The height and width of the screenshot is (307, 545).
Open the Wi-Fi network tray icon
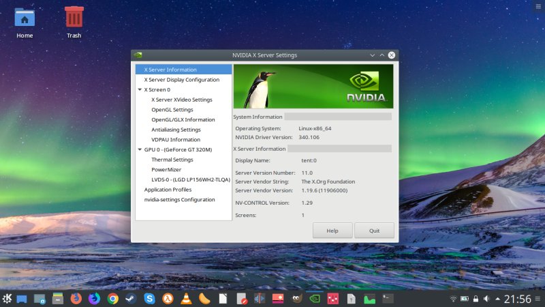point(453,299)
